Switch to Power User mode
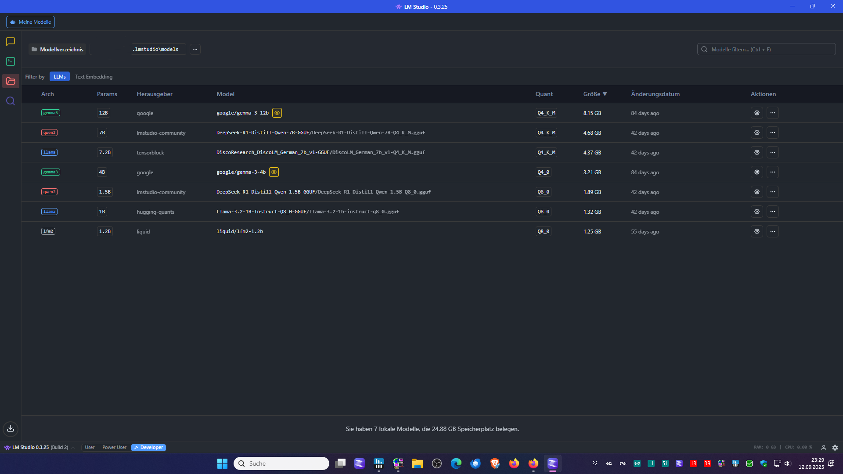This screenshot has height=474, width=843. pos(114,447)
